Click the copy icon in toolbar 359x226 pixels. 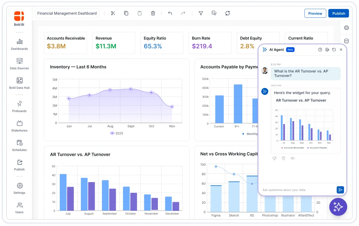[126, 13]
